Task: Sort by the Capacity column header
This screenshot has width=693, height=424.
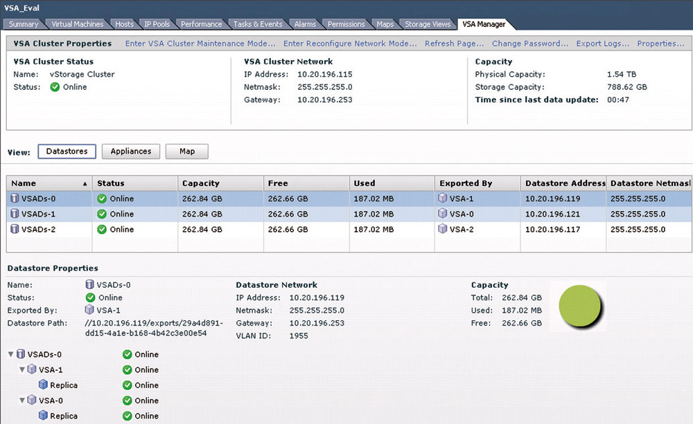Action: pos(220,183)
